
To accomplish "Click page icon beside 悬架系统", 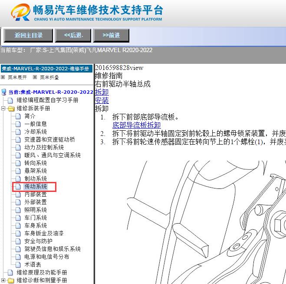I will pyautogui.click(x=18, y=171).
